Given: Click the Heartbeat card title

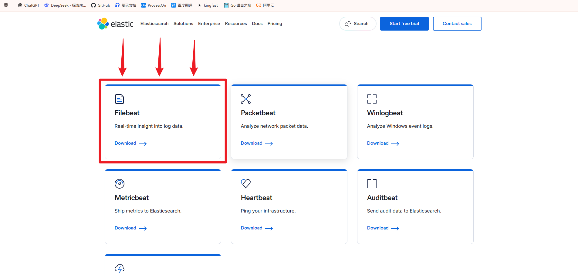Looking at the screenshot, I should (257, 198).
